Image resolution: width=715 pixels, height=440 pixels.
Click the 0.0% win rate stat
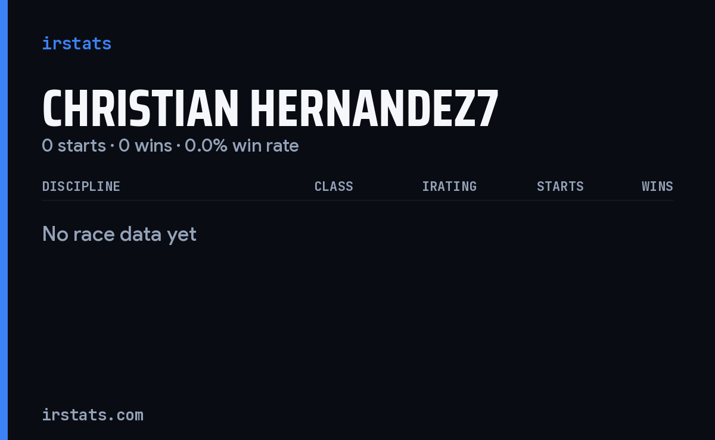click(x=242, y=146)
